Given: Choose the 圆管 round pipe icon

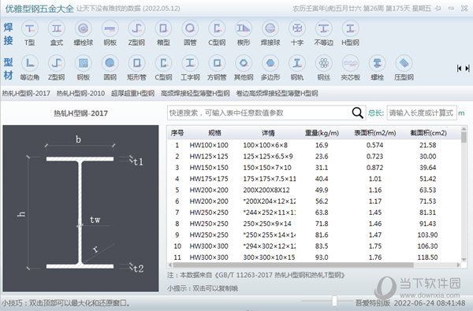Looking at the screenshot, I should pos(190,29).
